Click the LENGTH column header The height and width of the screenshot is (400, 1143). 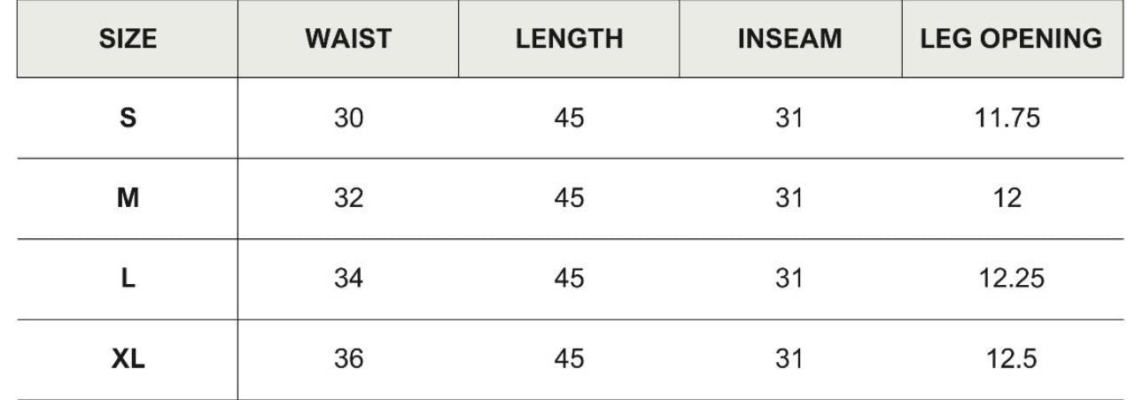569,39
